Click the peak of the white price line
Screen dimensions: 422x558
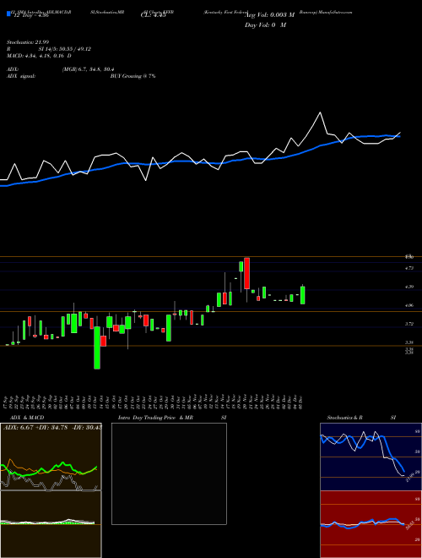click(320, 112)
